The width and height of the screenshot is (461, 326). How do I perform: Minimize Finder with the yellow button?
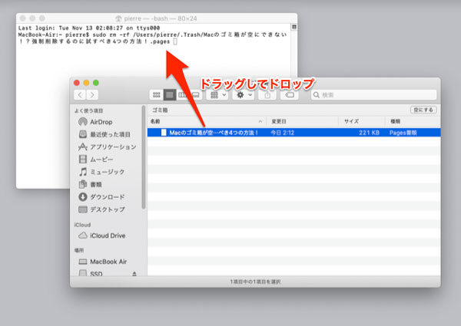[86, 83]
